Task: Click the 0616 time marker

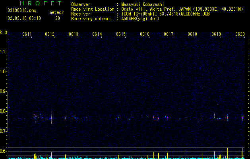Action: tap(145, 34)
